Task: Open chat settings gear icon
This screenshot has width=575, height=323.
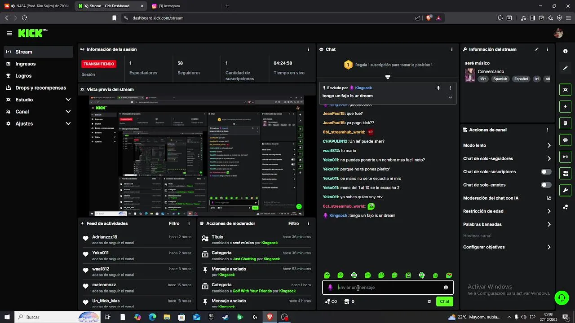Action: click(429, 301)
